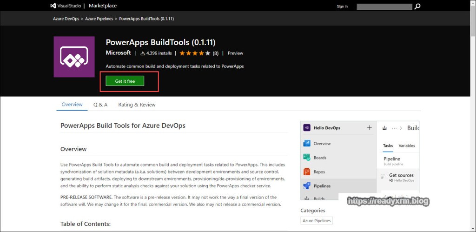Click the Azure Pipelines category tag
Screen dimensions: 476x232
(316, 220)
